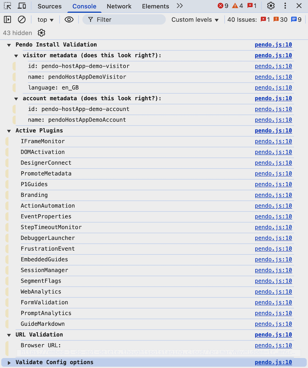Screen dimensions: 308x368
Task: Click the '40 Issues:' label
Action: 242,20
